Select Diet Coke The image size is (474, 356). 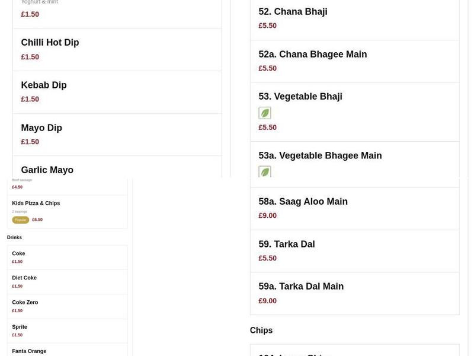[24, 277]
